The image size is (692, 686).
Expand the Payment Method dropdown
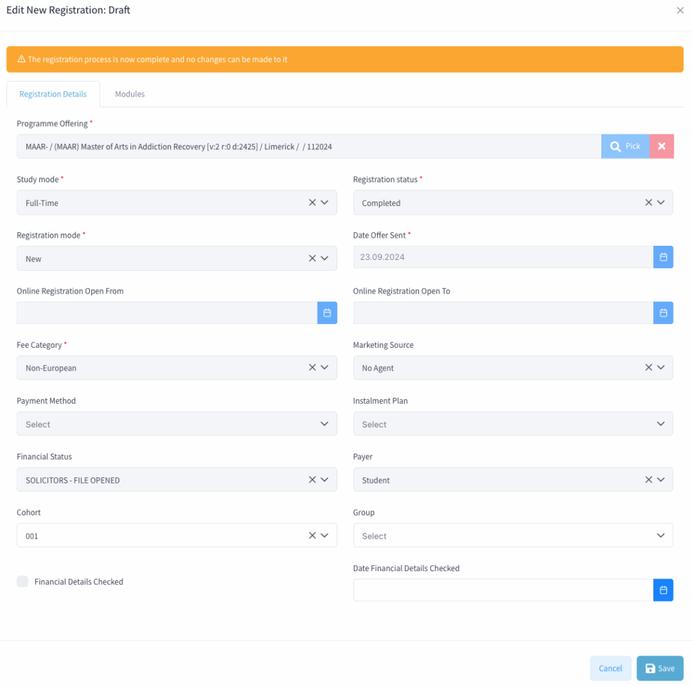[x=177, y=423]
